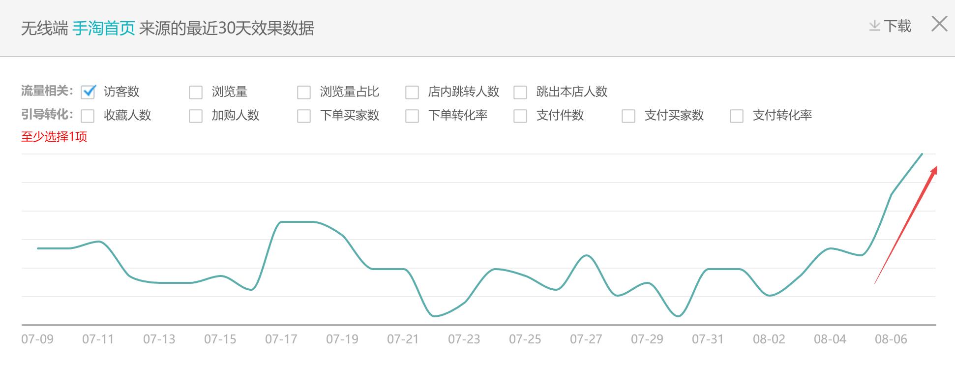Viewport: 955px width, 367px height.
Task: Select the 支付件数 checkbox
Action: [x=520, y=116]
